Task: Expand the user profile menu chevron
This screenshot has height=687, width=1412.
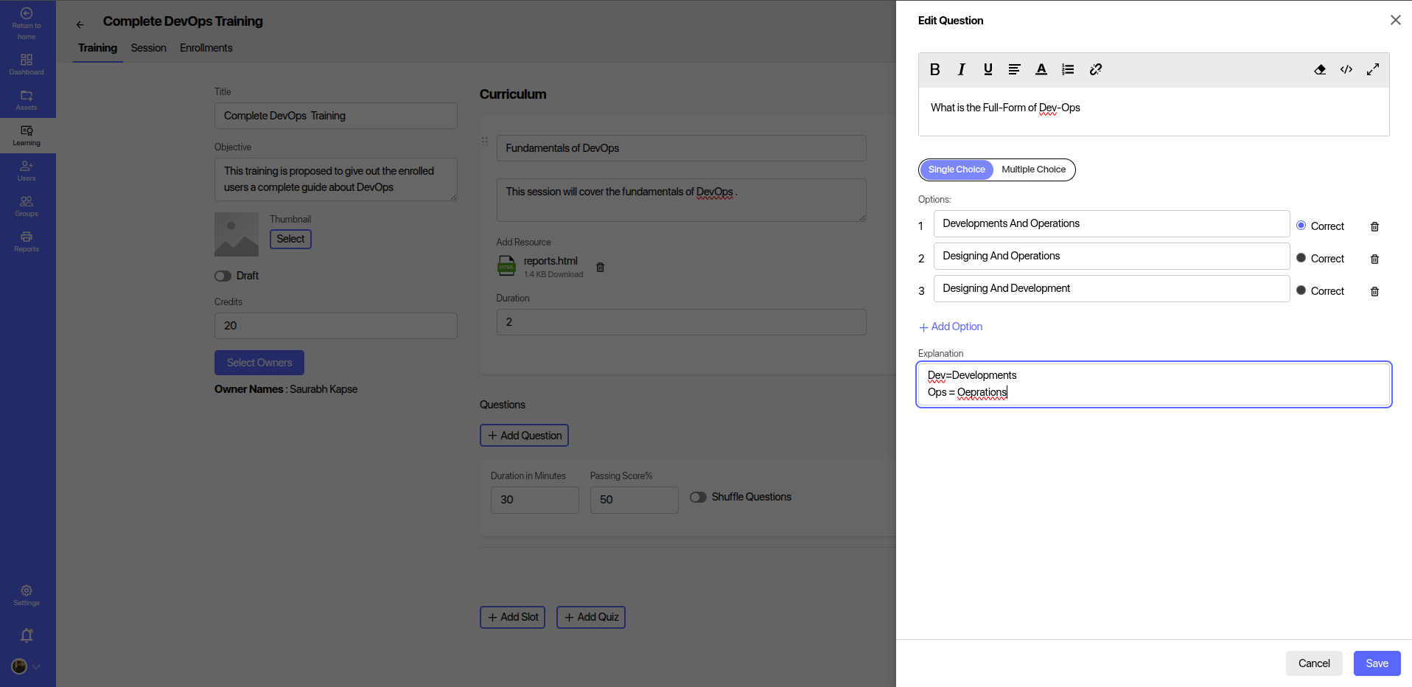Action: tap(36, 666)
